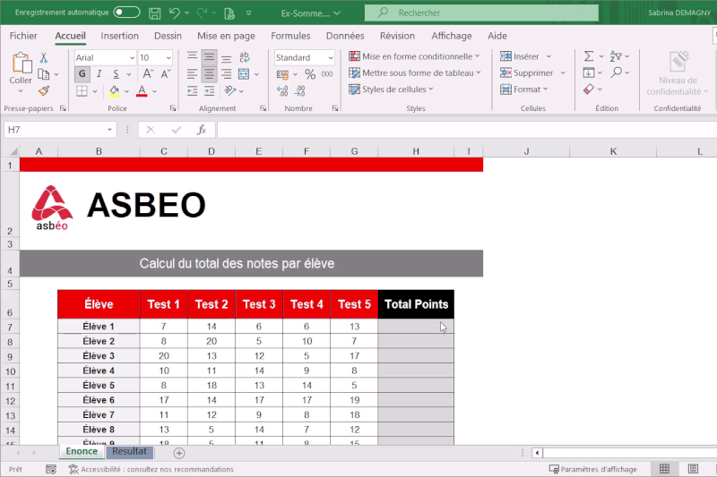The width and height of the screenshot is (717, 477).
Task: Toggle Italic (I) formatting
Action: (x=99, y=73)
